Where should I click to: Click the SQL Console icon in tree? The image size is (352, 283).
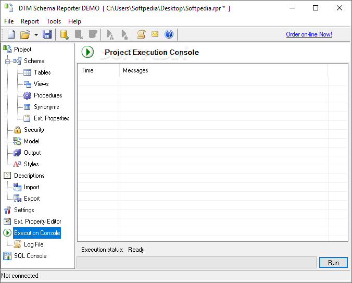click(x=7, y=256)
